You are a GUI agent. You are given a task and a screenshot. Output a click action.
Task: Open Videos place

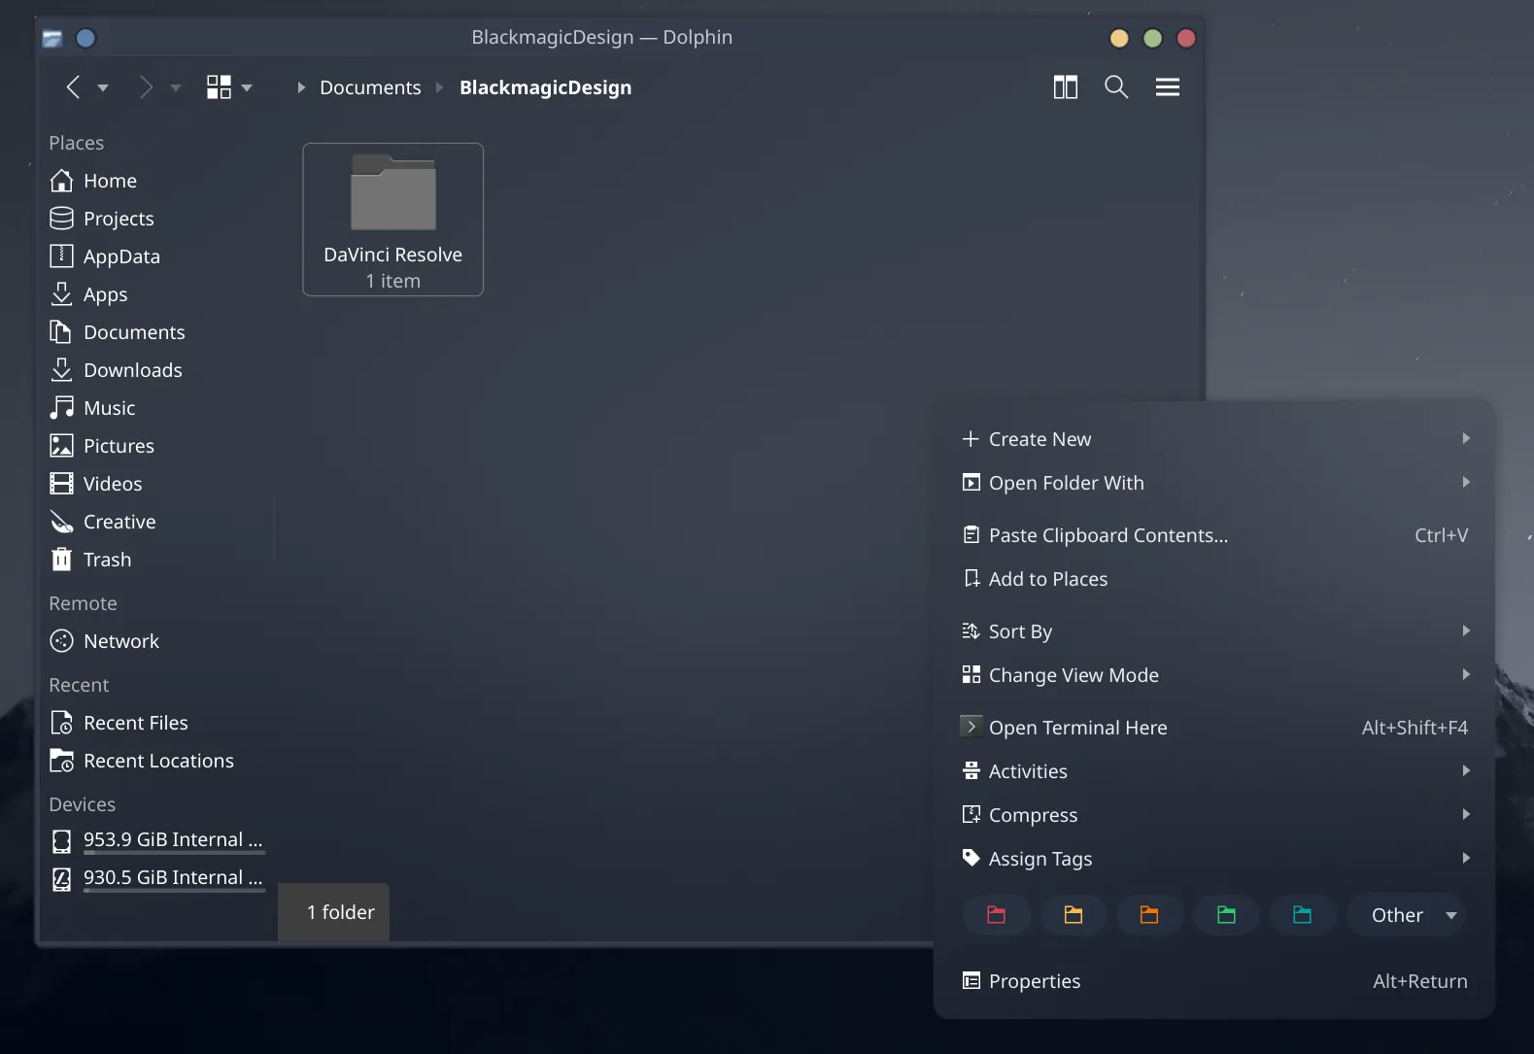[x=155, y=484]
